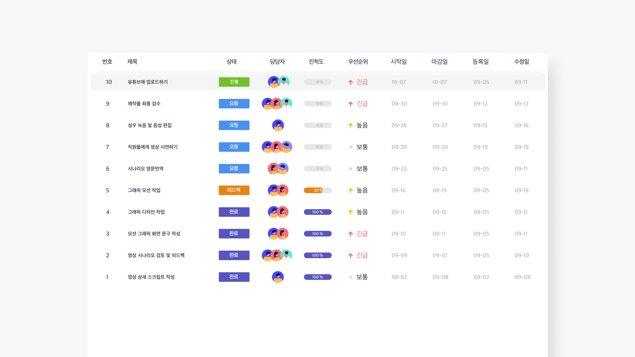635x357 pixels.
Task: Click the 완료 badge for 영상 상세 스크립트 작성
Action: (234, 277)
